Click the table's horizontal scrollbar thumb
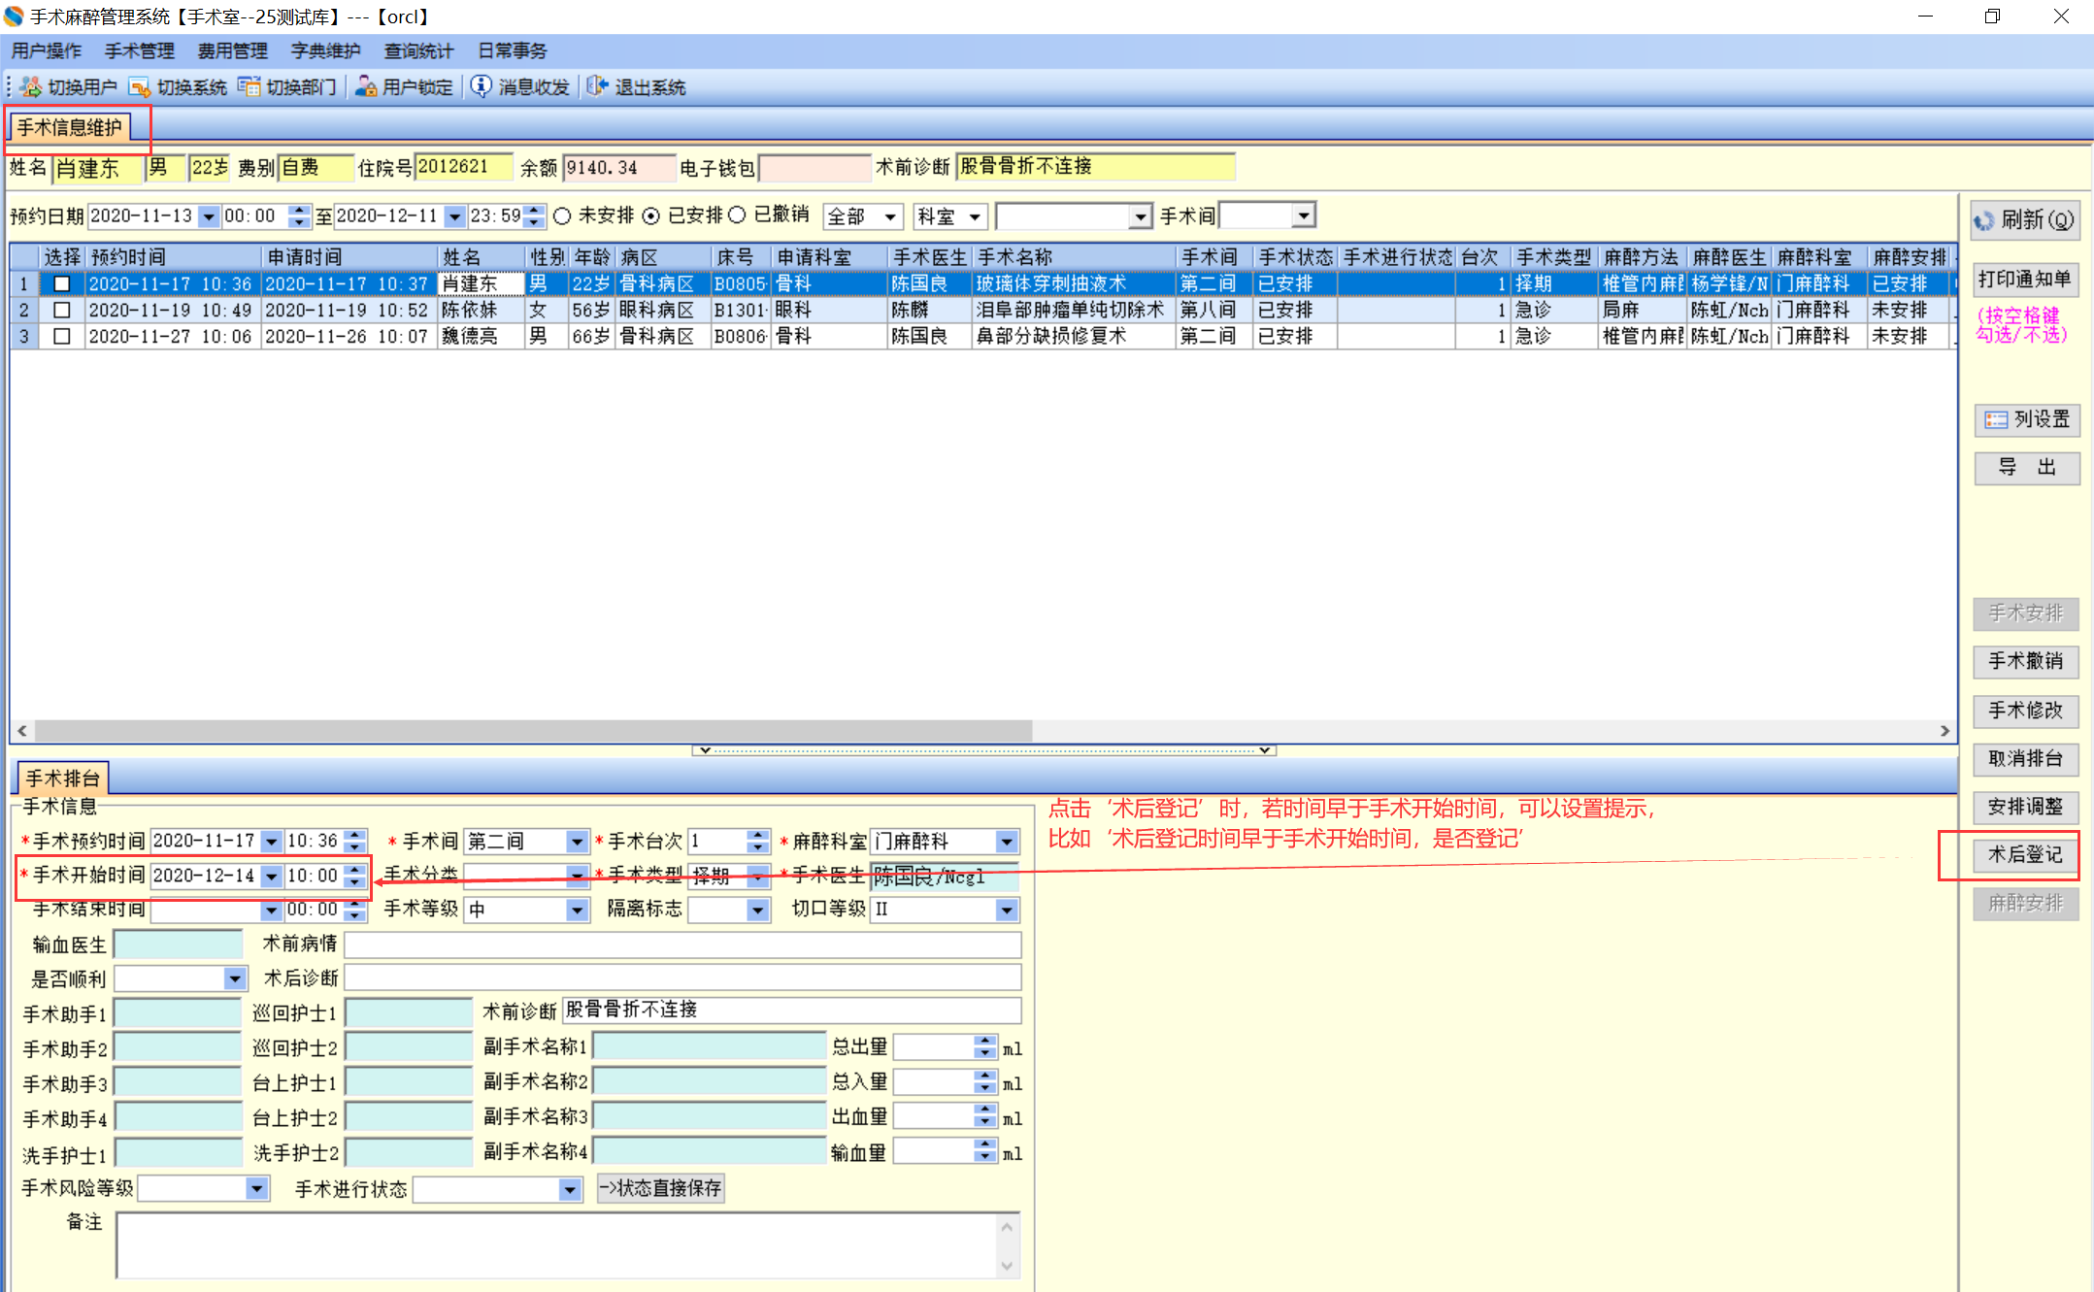The height and width of the screenshot is (1292, 2094). point(534,730)
